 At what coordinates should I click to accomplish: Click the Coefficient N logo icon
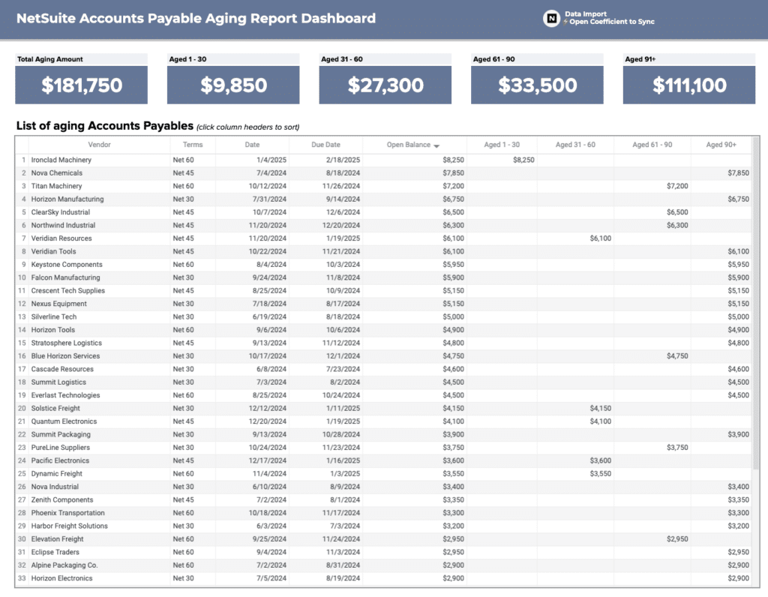click(551, 19)
